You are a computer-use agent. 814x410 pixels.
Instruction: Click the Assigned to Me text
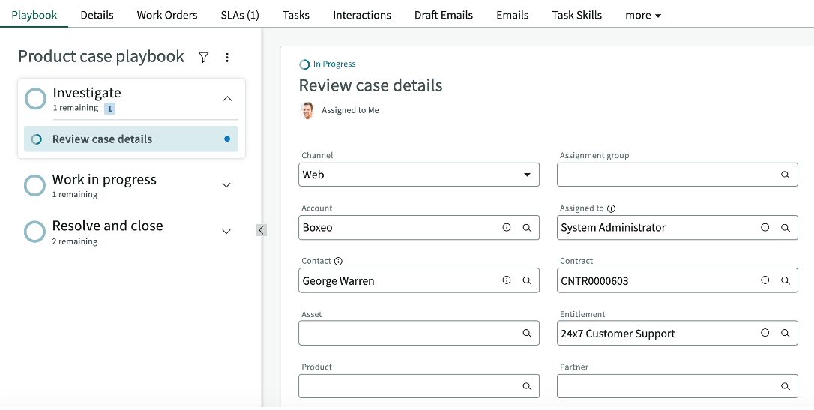[x=351, y=110]
